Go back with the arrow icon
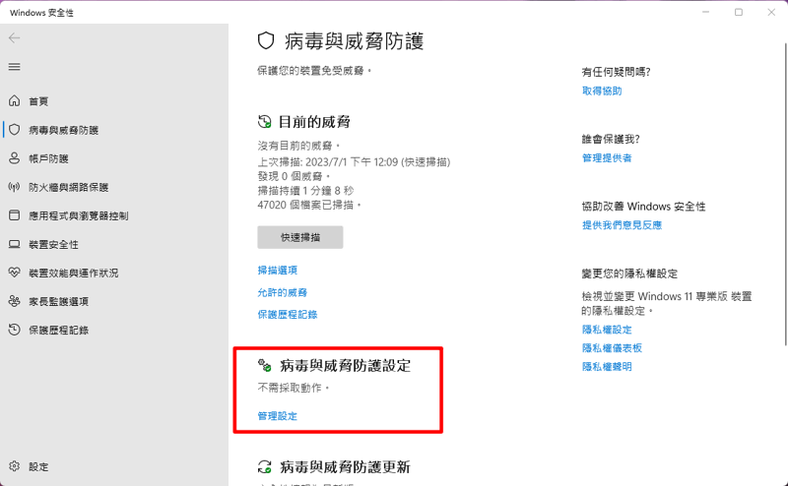This screenshot has height=486, width=788. coord(14,38)
